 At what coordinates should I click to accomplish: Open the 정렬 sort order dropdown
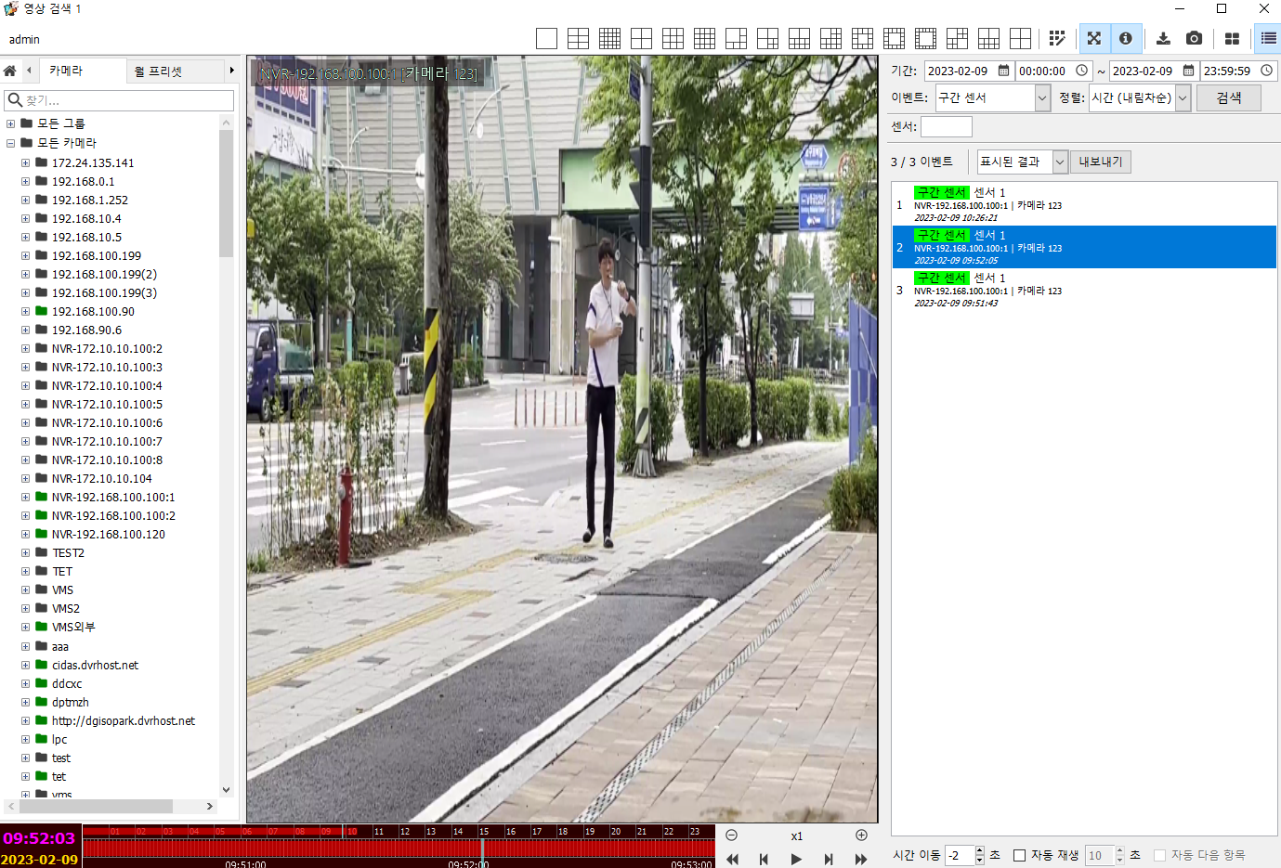click(x=1183, y=97)
